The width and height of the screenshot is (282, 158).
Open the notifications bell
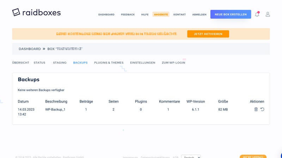click(257, 14)
